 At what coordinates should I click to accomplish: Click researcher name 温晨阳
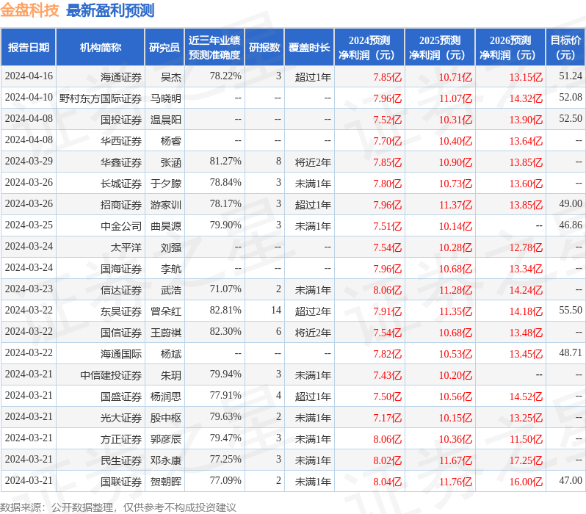pos(166,120)
